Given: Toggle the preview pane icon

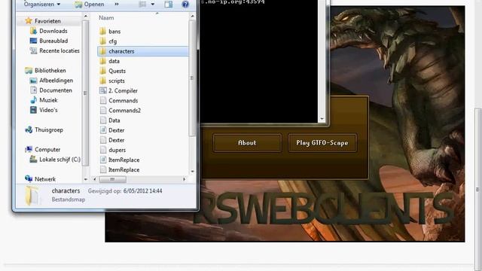Looking at the screenshot, I should pos(168,5).
